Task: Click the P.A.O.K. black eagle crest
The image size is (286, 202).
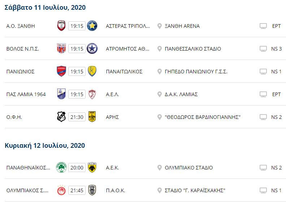Action: click(x=92, y=190)
